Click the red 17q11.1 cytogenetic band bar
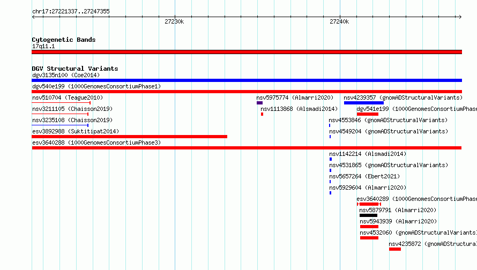The image size is (477, 270). [x=247, y=52]
